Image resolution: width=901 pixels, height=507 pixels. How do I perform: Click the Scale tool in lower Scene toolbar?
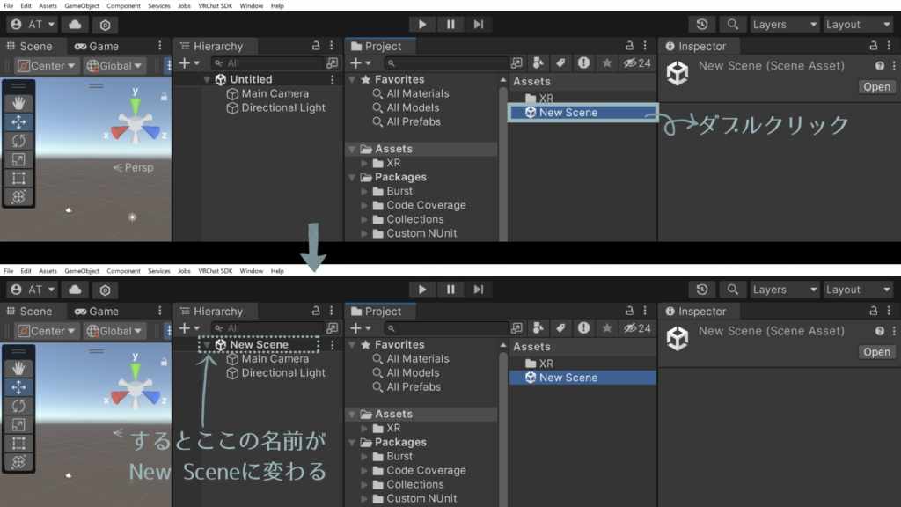point(18,424)
